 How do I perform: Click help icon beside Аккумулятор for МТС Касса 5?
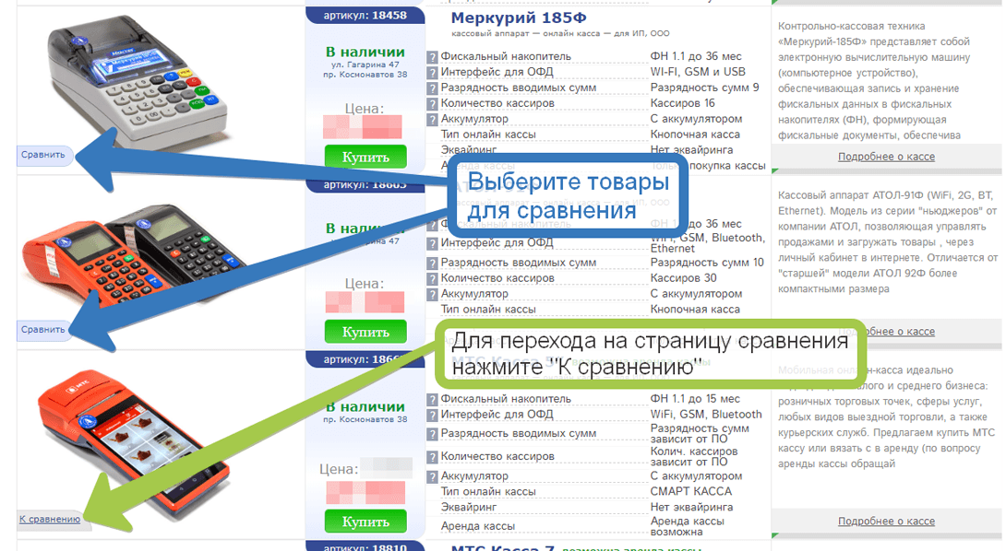pos(432,477)
